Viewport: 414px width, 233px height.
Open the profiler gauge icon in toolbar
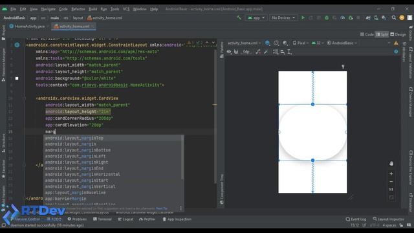pyautogui.click(x=342, y=17)
